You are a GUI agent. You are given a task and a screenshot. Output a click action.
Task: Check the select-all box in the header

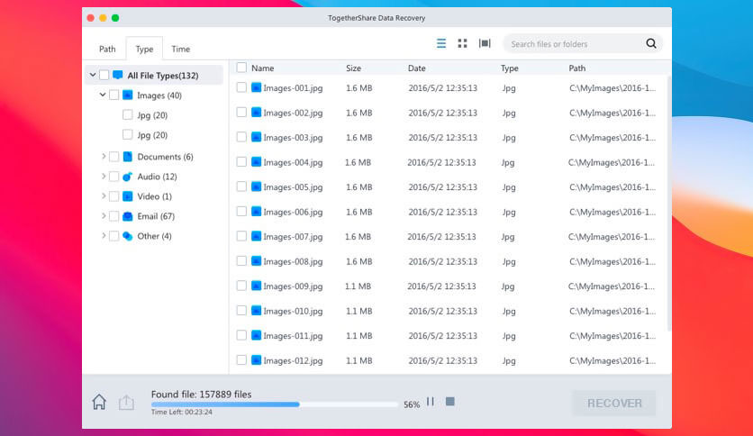241,68
